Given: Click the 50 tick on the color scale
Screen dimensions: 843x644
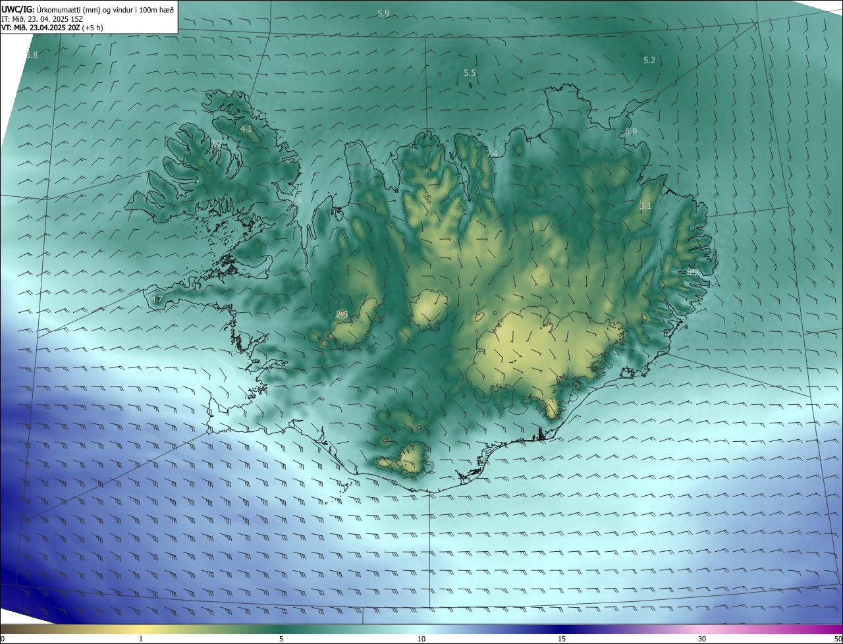Looking at the screenshot, I should (x=838, y=639).
